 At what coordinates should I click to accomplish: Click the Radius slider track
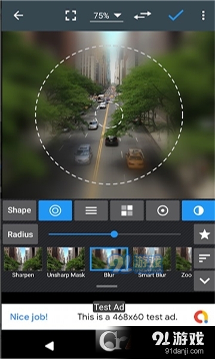[115, 234]
